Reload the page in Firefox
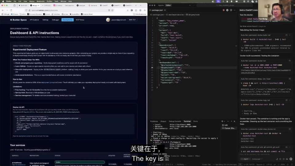The height and width of the screenshot is (166, 295). (11, 10)
